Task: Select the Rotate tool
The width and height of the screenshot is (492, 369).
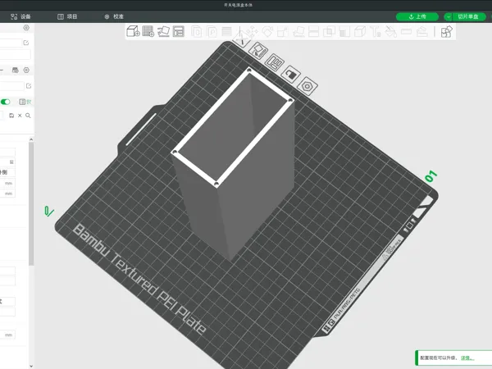Action: tap(267, 32)
